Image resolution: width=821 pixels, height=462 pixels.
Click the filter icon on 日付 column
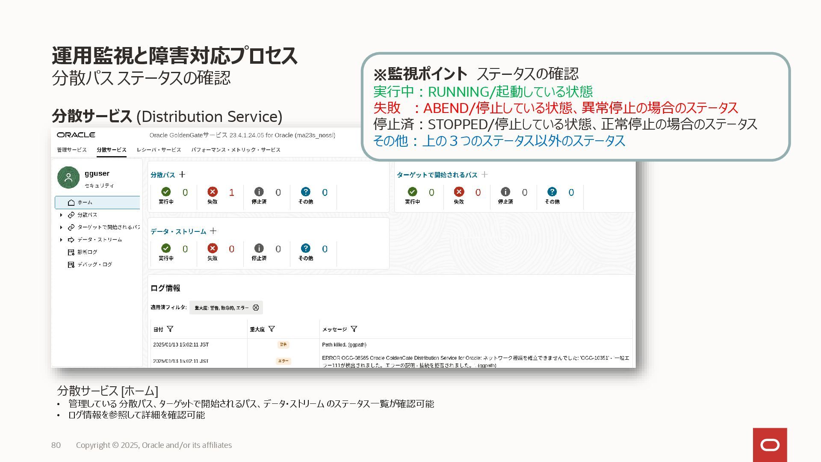coord(170,329)
